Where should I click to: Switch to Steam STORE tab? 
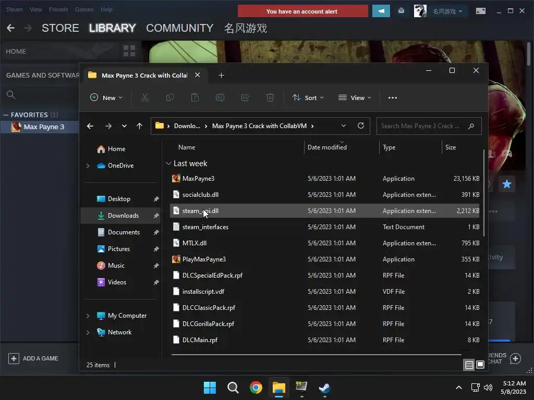coord(60,28)
